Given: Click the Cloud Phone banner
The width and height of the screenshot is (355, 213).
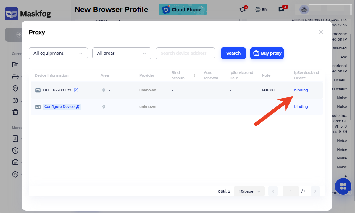Looking at the screenshot, I should point(183,9).
